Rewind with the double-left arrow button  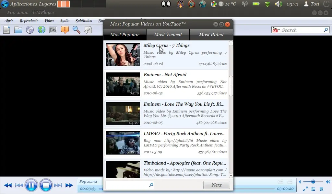pyautogui.click(x=8, y=185)
